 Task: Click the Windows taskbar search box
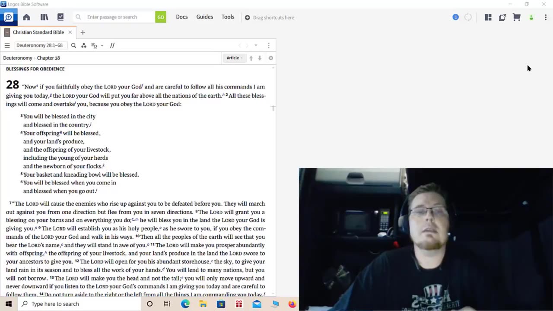79,304
